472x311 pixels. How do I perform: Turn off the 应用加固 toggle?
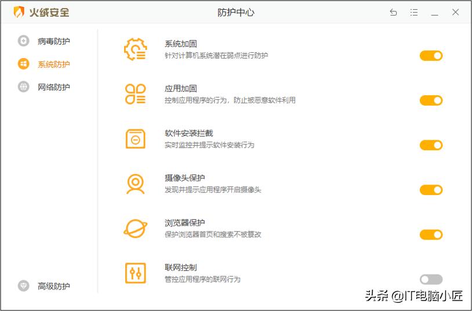[x=431, y=100]
